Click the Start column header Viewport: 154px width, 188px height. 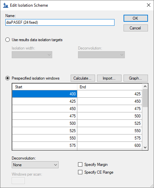(45, 87)
